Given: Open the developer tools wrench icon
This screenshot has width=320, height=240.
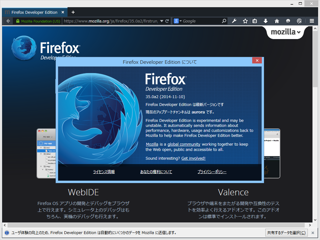Looking at the screenshot, I should tap(234, 21).
